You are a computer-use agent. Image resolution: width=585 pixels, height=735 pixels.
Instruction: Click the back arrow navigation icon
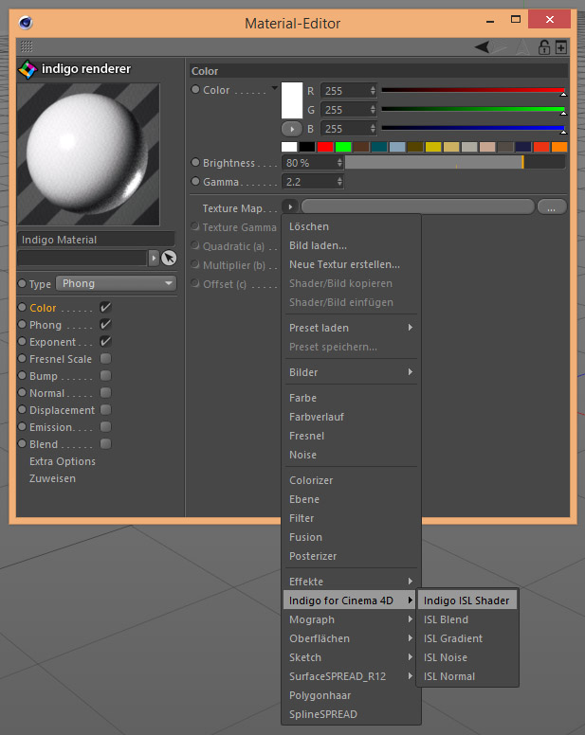(484, 46)
